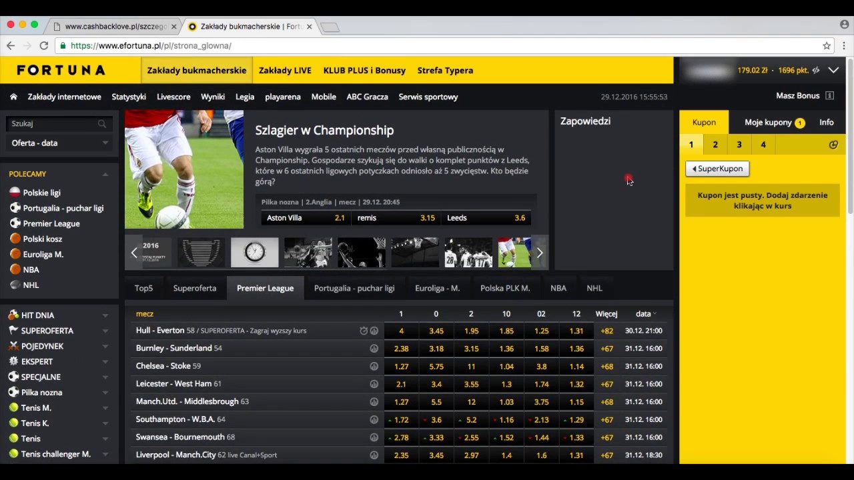Click the stopwatch icon in Hull - Everton row
The image size is (854, 480).
coord(364,331)
